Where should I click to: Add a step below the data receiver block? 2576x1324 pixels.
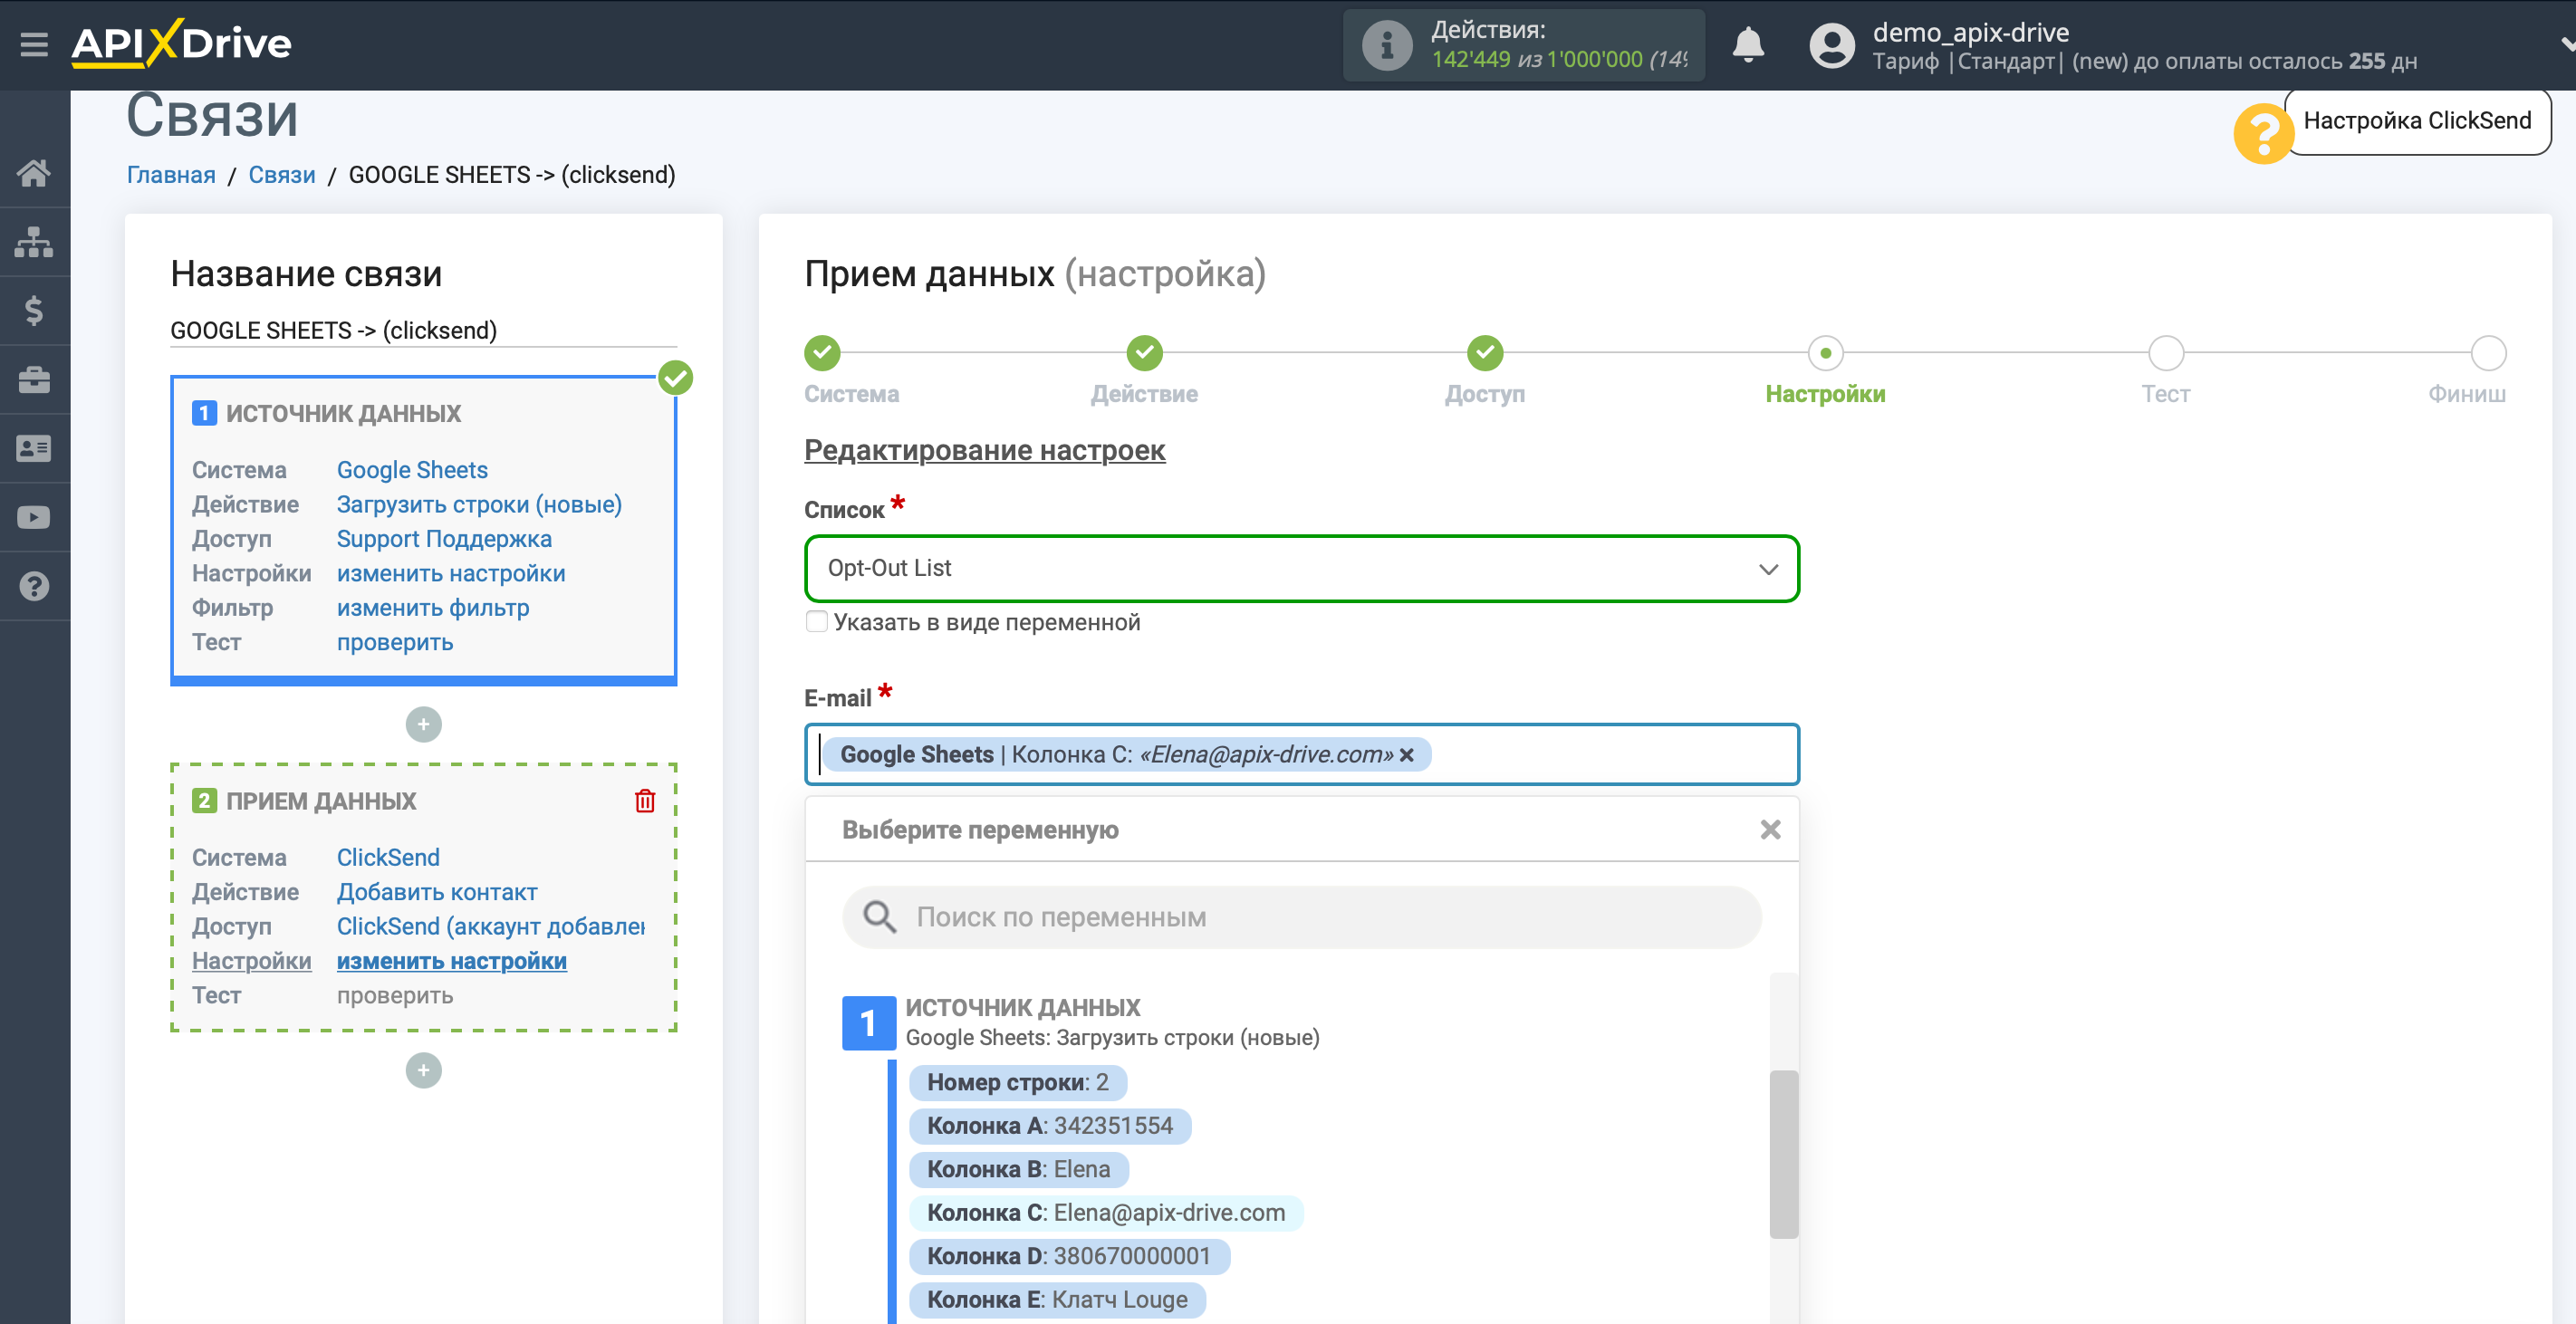(423, 1070)
